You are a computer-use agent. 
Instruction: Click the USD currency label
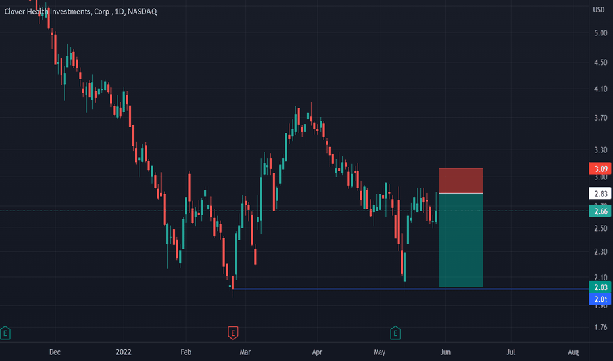click(x=599, y=10)
